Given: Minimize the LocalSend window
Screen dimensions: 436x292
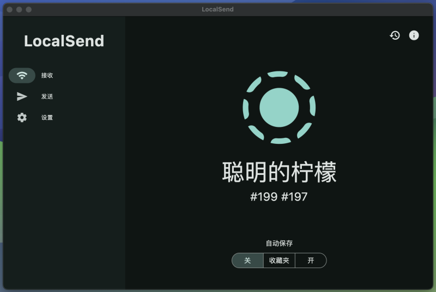Looking at the screenshot, I should point(19,9).
